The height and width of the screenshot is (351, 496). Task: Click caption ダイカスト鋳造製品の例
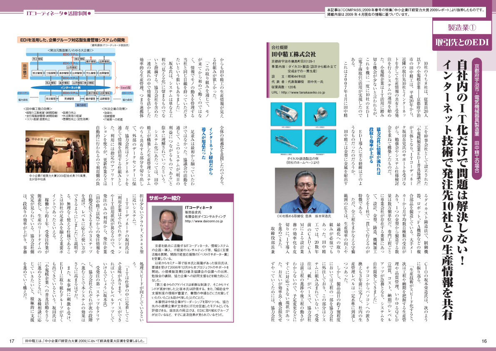tap(303, 158)
